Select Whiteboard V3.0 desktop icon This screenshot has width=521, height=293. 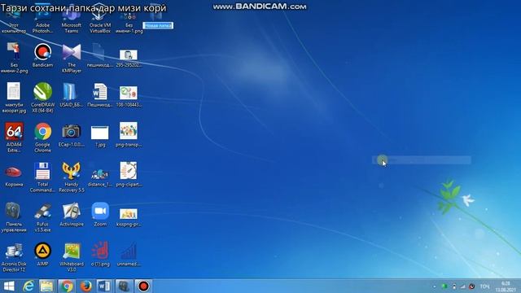72,257
